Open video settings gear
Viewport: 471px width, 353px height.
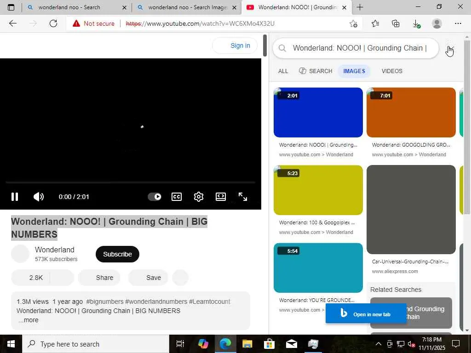coord(199,197)
